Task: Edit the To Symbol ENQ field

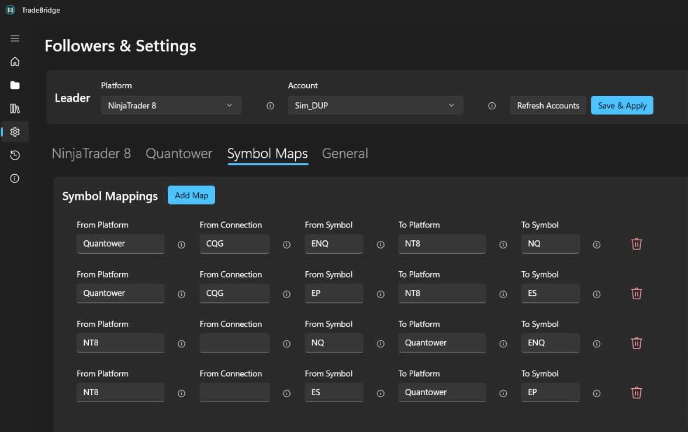Action: coord(550,343)
